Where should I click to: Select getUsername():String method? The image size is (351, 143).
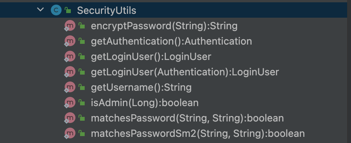[x=141, y=88]
